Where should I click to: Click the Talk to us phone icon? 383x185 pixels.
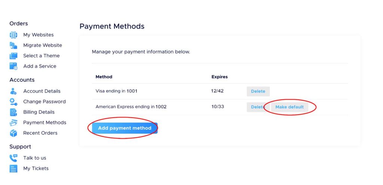tap(13, 158)
